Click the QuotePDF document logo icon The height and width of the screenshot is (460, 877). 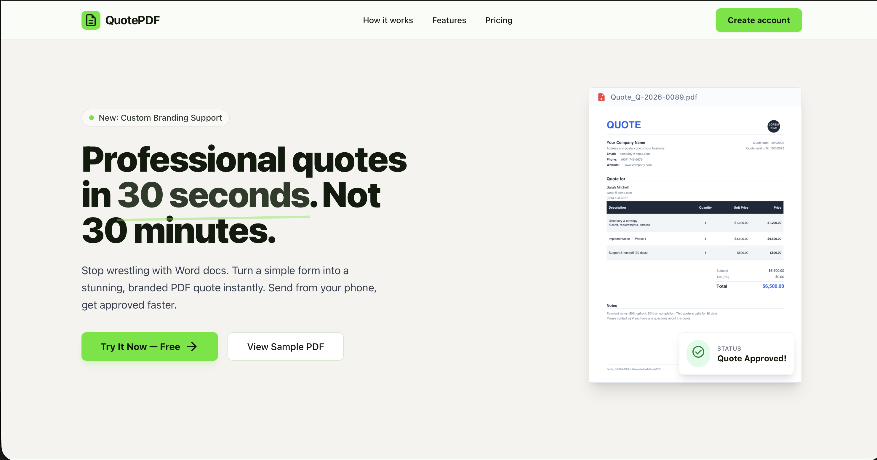point(91,20)
